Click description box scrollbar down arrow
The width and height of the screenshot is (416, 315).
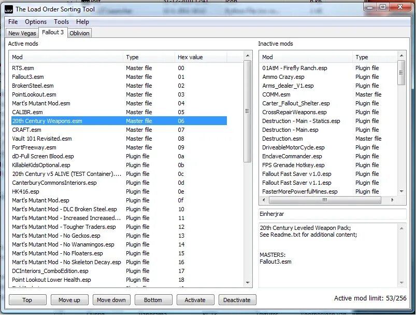(x=401, y=283)
